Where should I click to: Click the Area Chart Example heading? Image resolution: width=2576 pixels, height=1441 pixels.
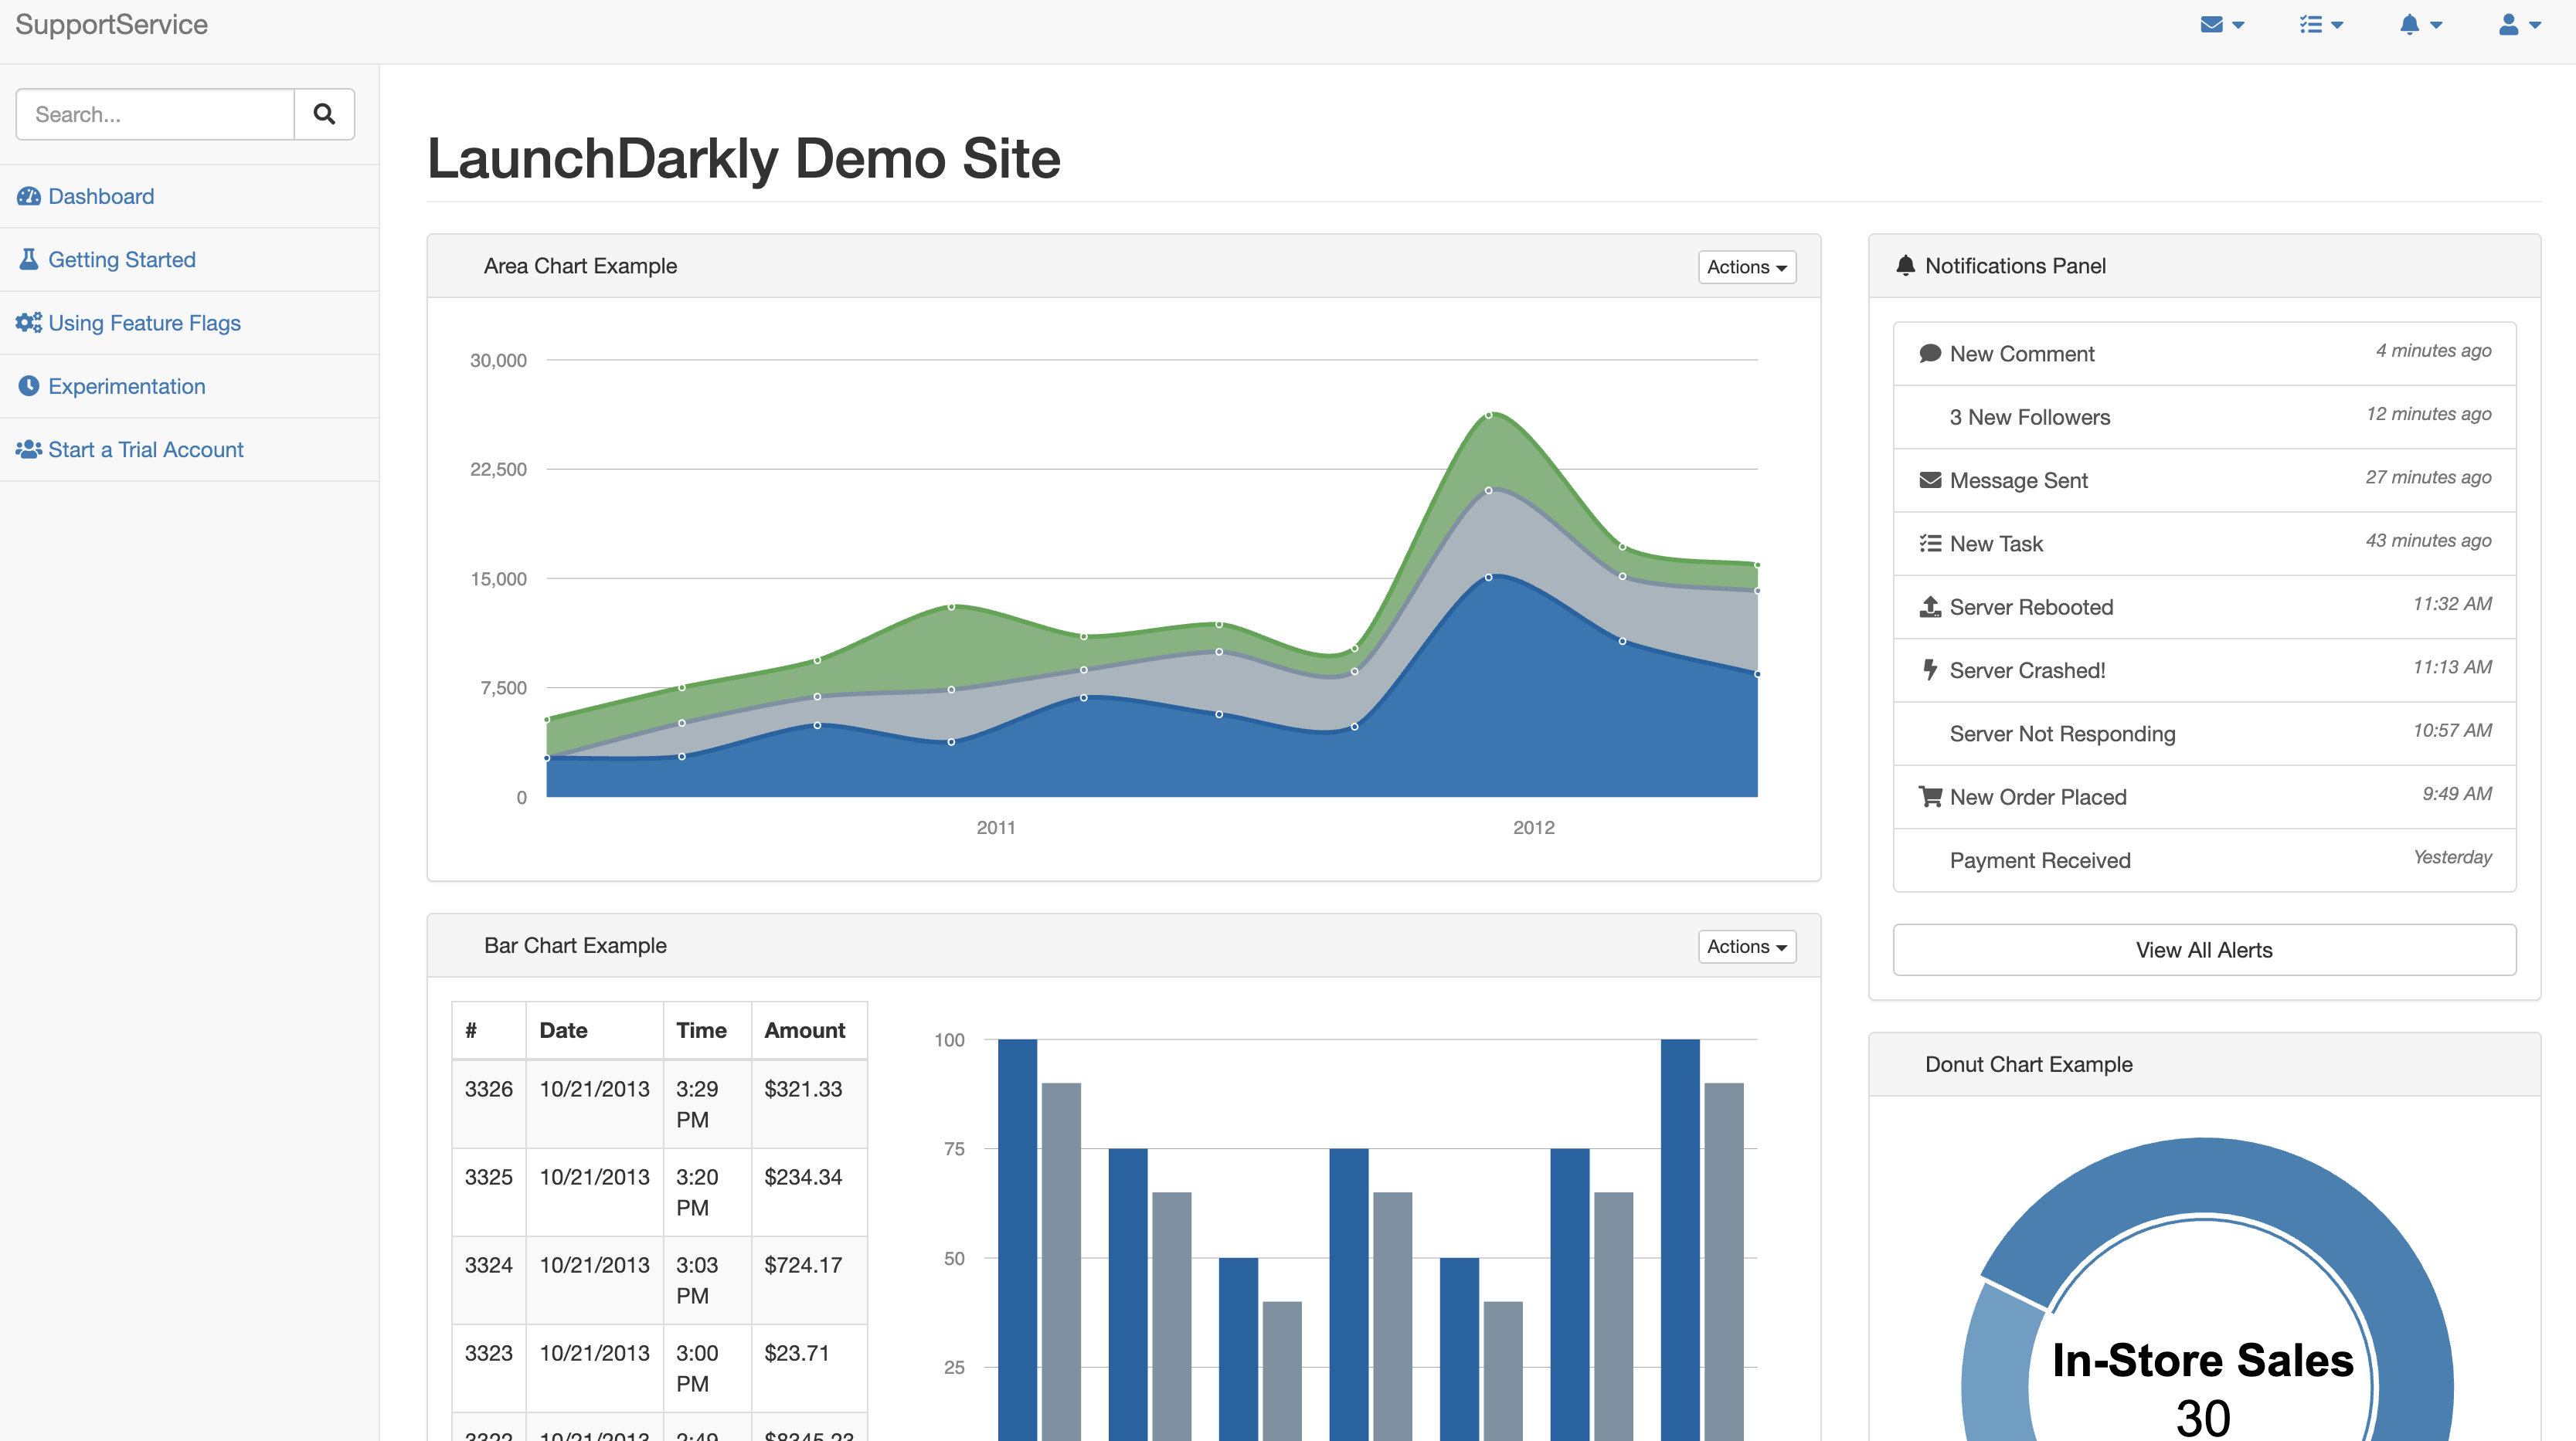point(580,266)
